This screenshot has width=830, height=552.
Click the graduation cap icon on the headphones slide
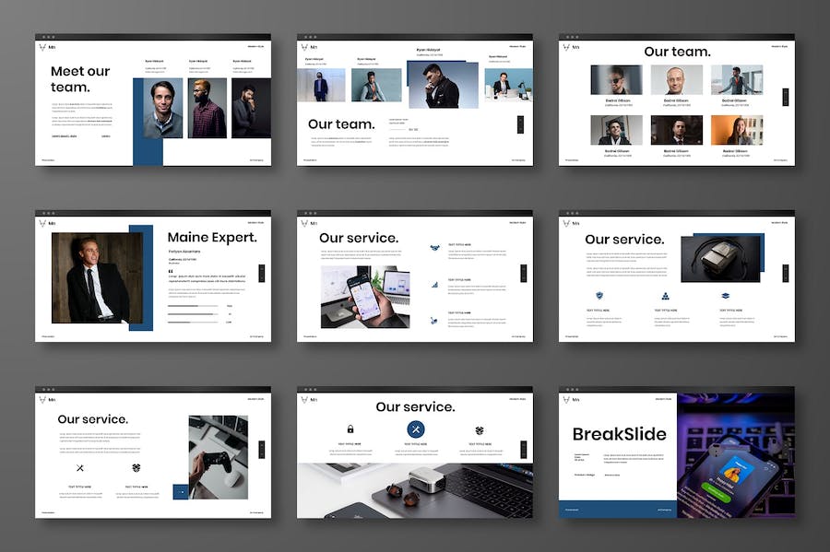726,296
